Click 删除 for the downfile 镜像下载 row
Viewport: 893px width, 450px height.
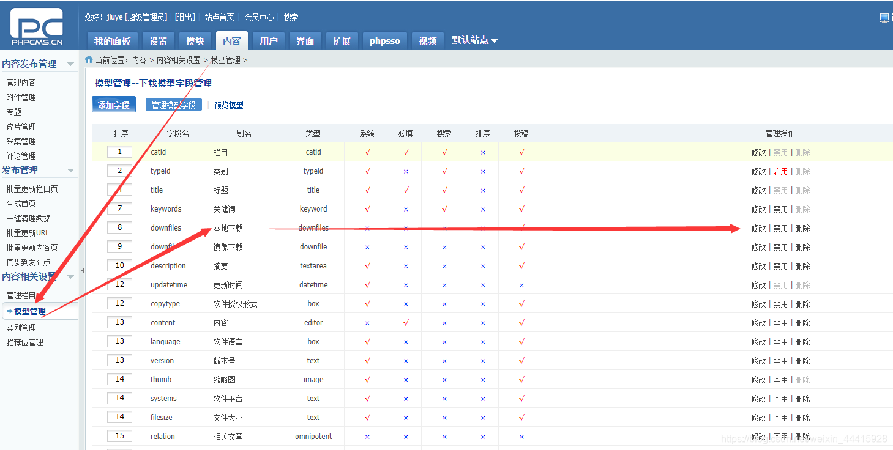[x=802, y=247]
